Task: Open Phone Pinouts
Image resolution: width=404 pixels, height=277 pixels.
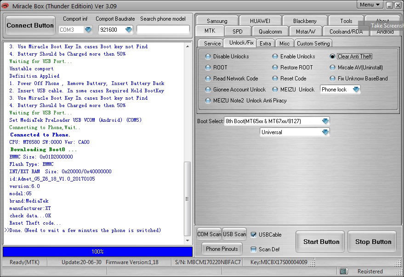Action: pos(222,249)
